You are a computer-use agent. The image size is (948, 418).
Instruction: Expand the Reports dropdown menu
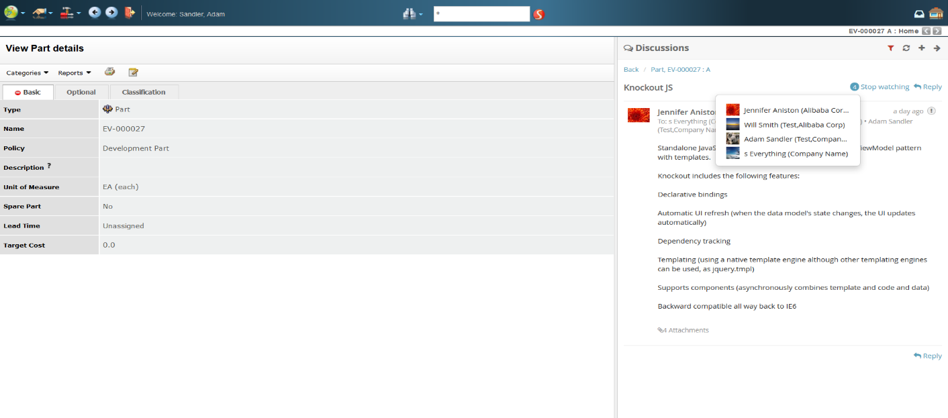coord(74,72)
